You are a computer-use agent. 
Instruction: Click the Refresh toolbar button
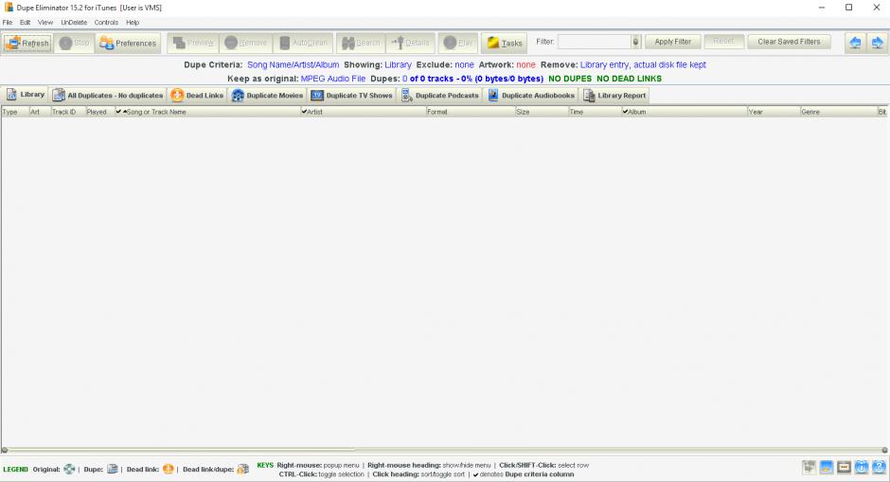coord(27,44)
